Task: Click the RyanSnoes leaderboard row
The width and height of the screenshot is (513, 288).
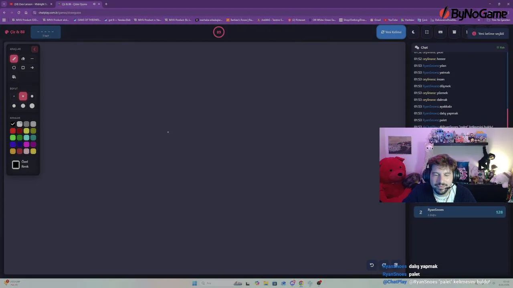Action: pos(460,212)
